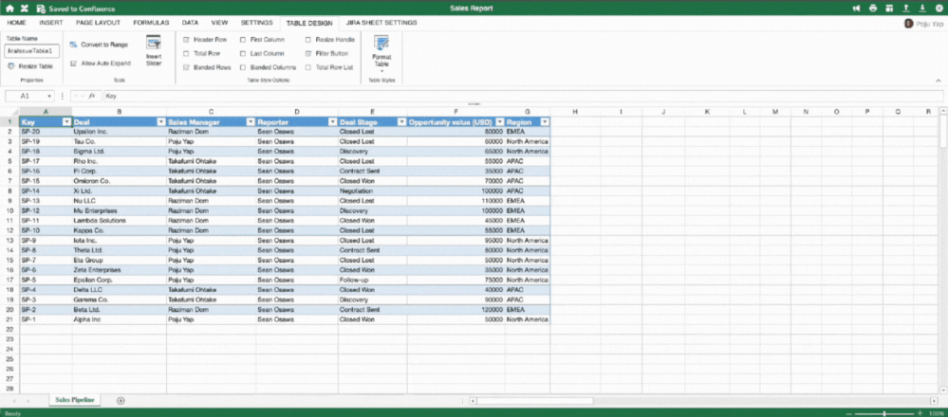Click the add new sheet plus icon
948x417 pixels.
point(121,400)
